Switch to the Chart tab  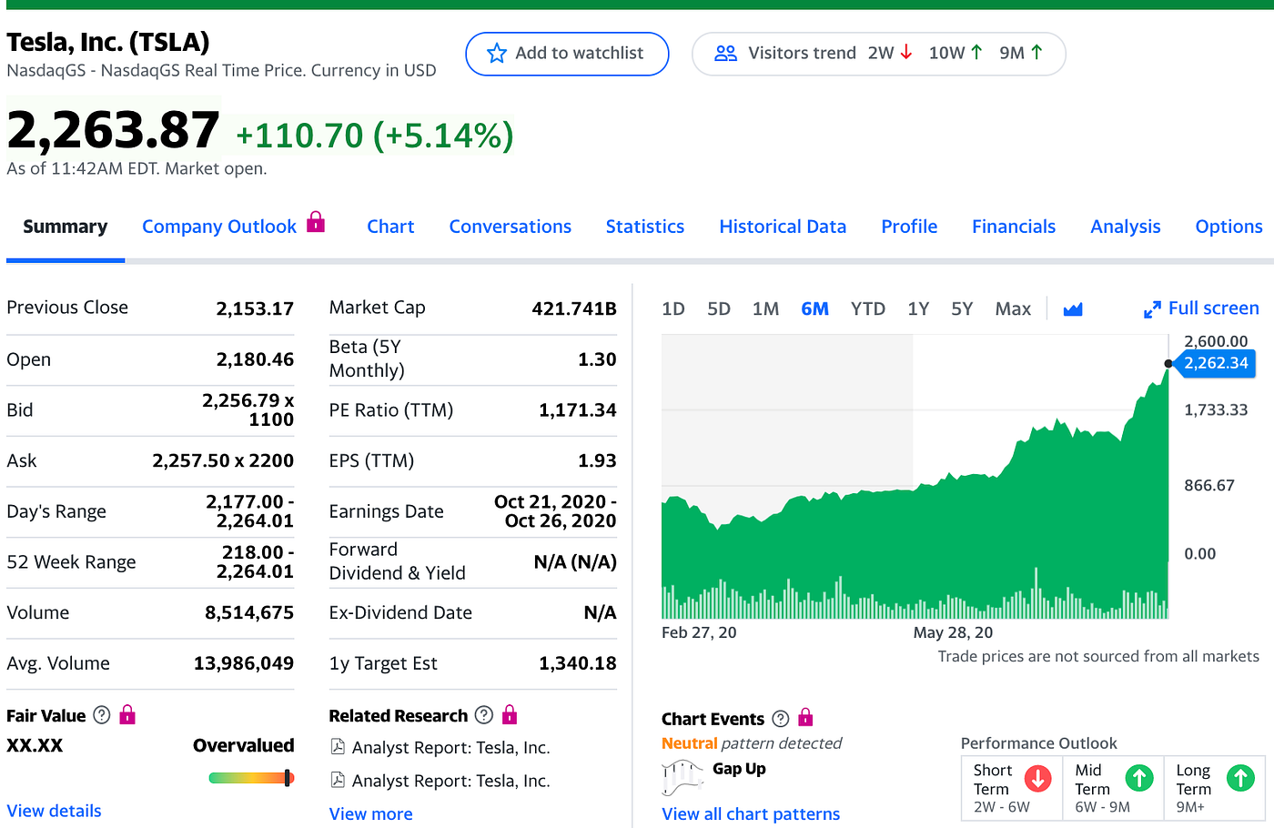click(x=390, y=227)
